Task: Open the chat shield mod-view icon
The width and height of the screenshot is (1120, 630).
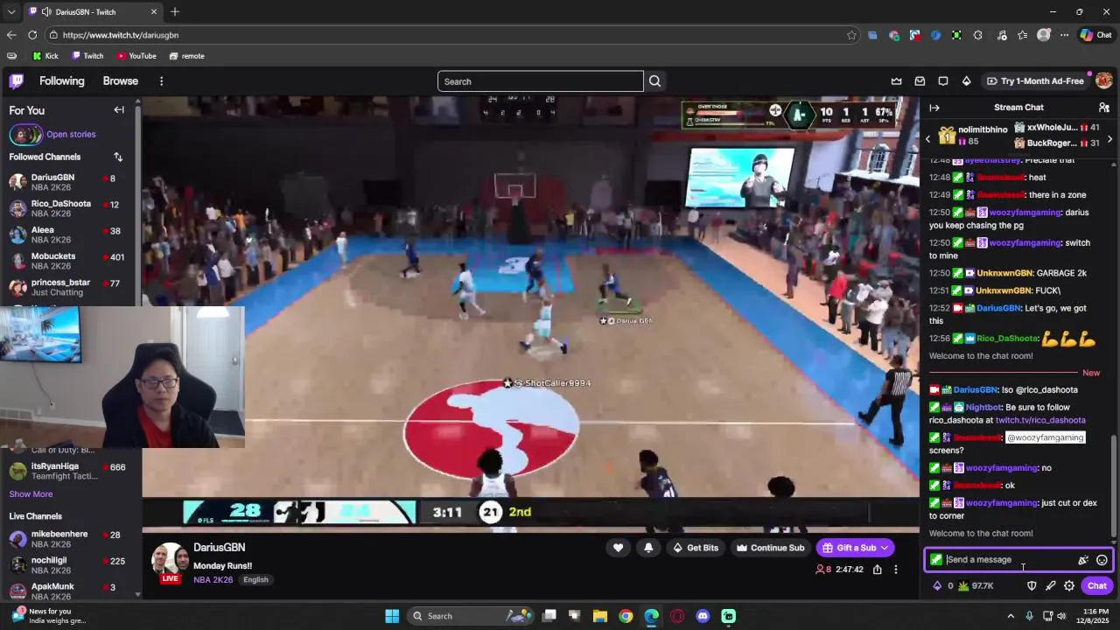Action: [x=1032, y=586]
